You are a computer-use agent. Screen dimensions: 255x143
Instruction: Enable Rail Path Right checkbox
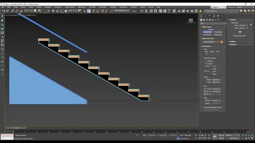pos(212,74)
